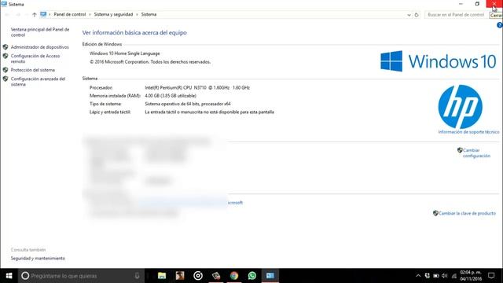Viewport: 503px width, 283px height.
Task: Click the forward navigation arrow
Action: click(18, 14)
